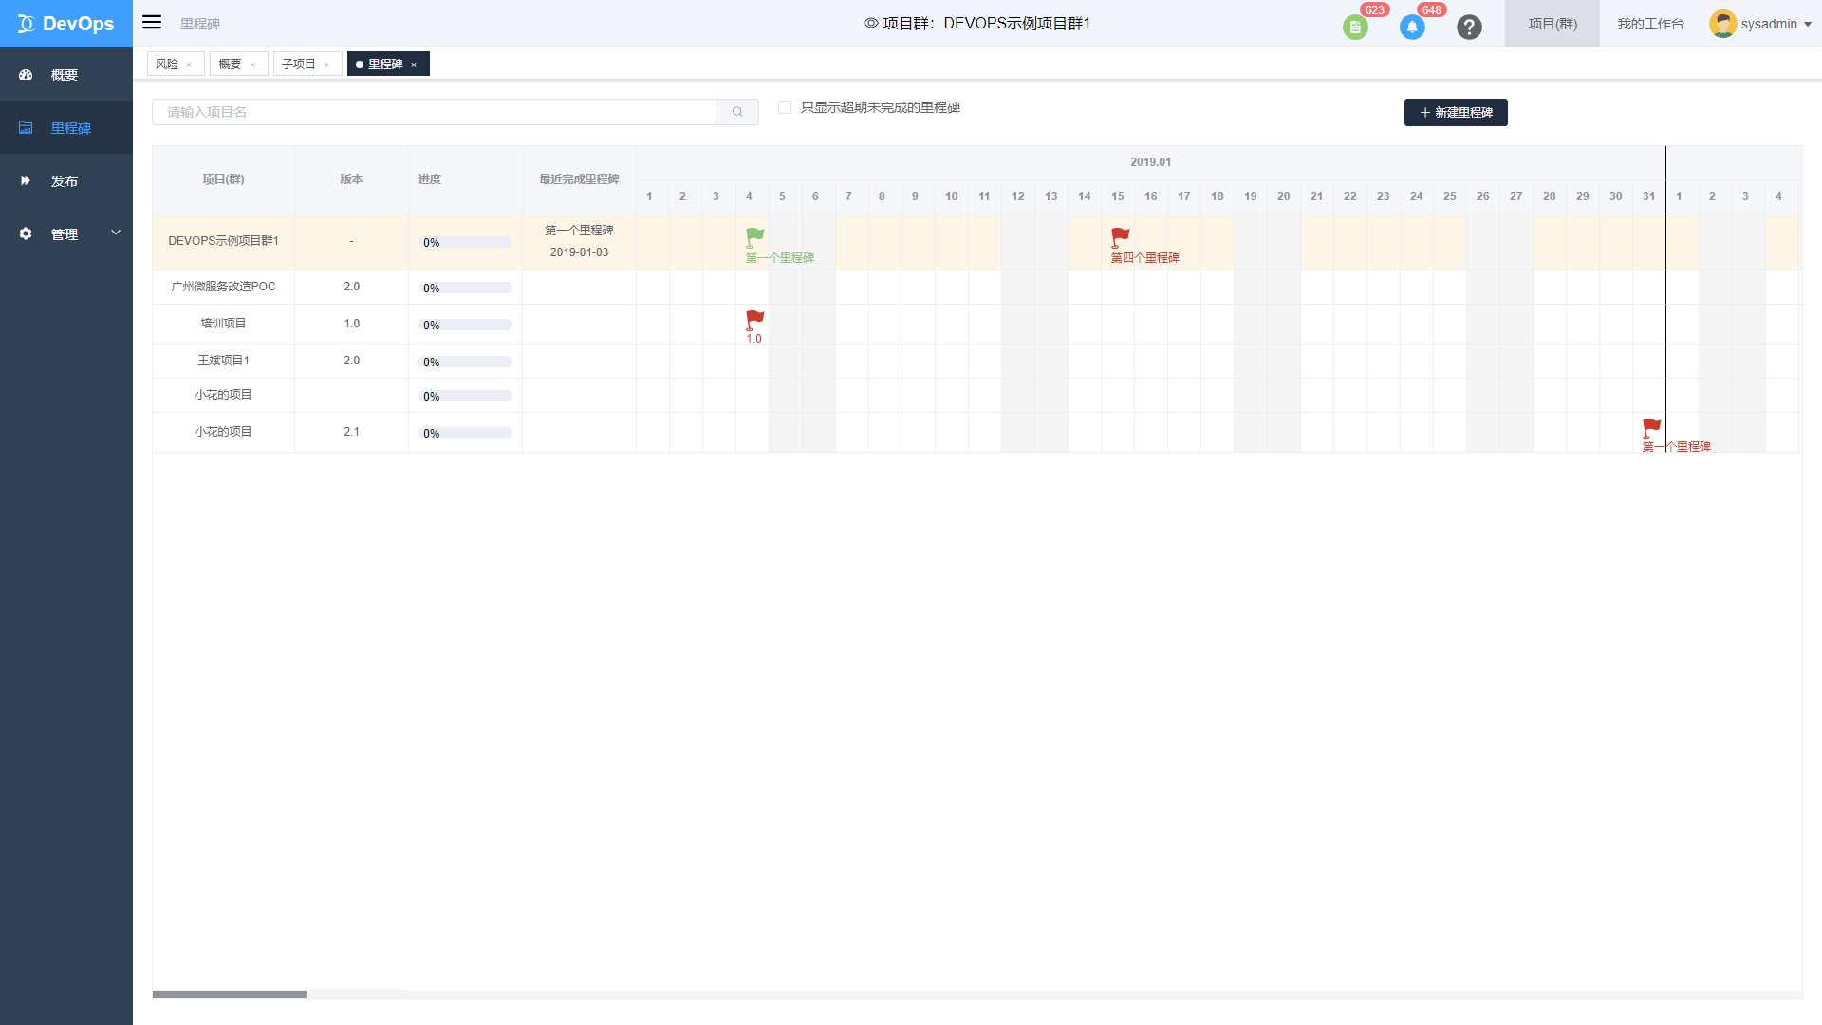Screen dimensions: 1822x1025
Task: Open 我的工作台 in top navigation
Action: pos(1650,24)
